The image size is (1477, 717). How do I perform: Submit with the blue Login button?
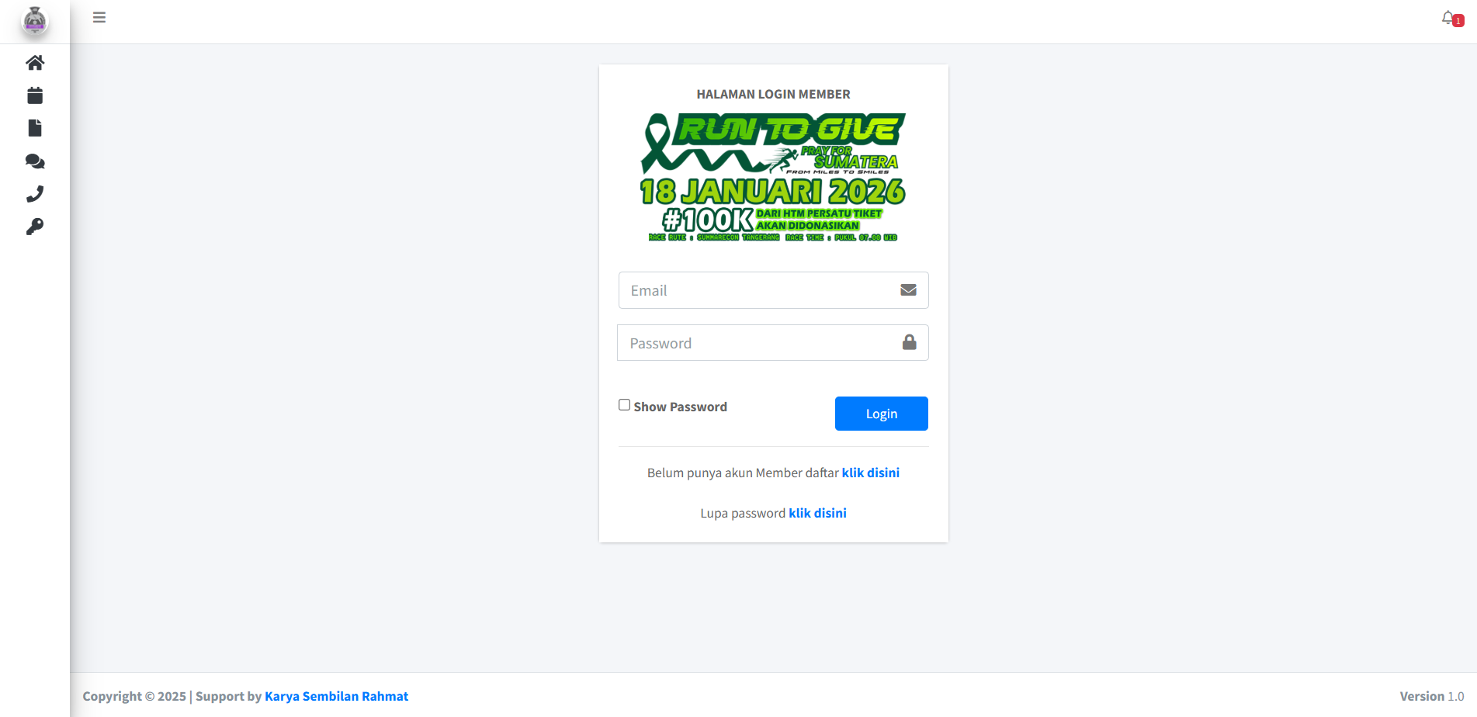(882, 414)
